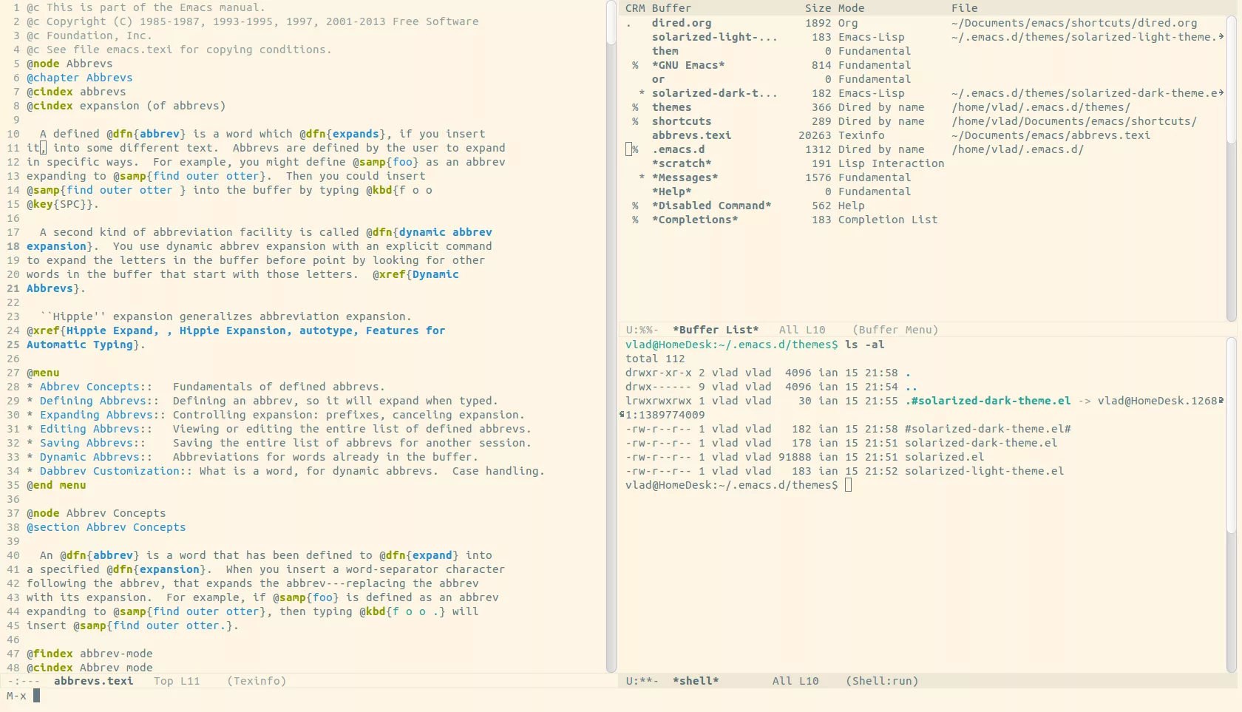
Task: Click 'Texinfo' mode cell in Buffer List
Action: pyautogui.click(x=861, y=135)
